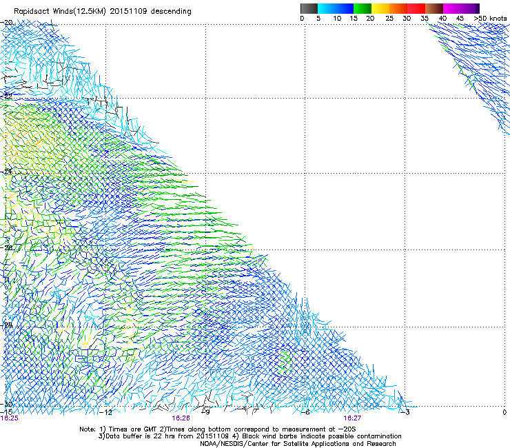Click the '0' longitude label at bottom right
Screen dimensions: 510x448
tap(504, 412)
